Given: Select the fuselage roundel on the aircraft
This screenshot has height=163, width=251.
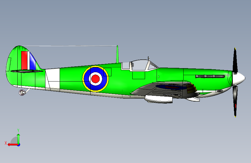Looking at the screenshot, I should [96, 79].
